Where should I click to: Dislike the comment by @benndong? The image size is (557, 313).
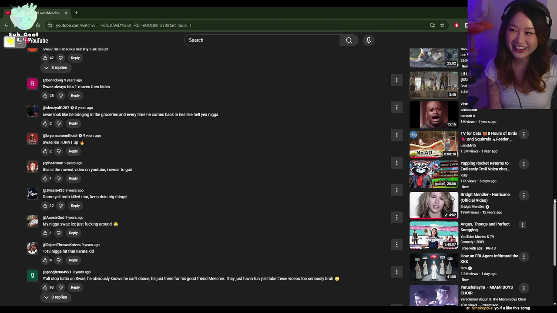(x=60, y=96)
